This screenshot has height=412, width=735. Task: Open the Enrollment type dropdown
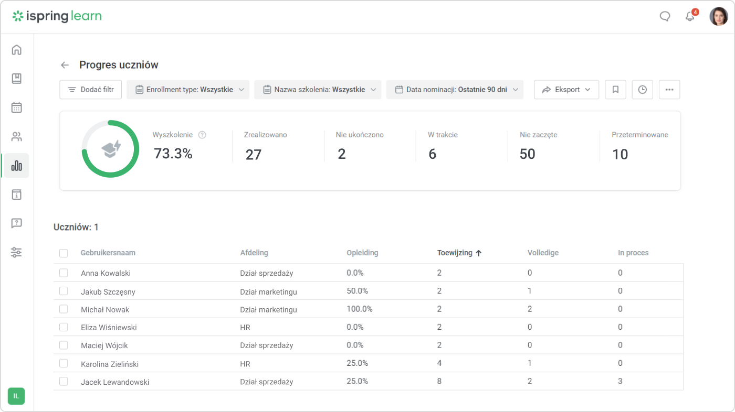tap(188, 90)
